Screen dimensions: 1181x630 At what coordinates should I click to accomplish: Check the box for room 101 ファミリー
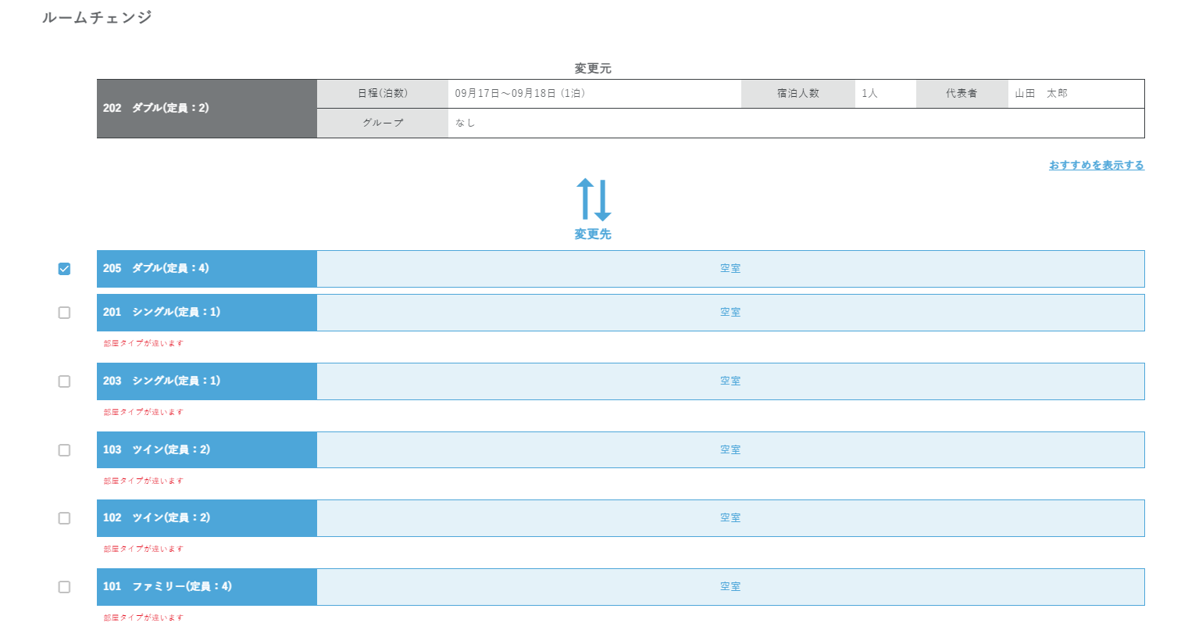click(64, 587)
